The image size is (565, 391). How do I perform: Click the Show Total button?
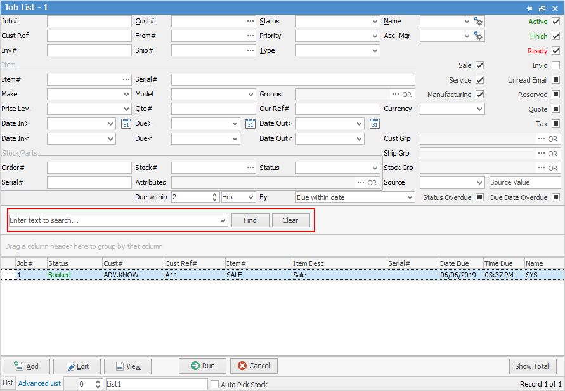coord(532,366)
